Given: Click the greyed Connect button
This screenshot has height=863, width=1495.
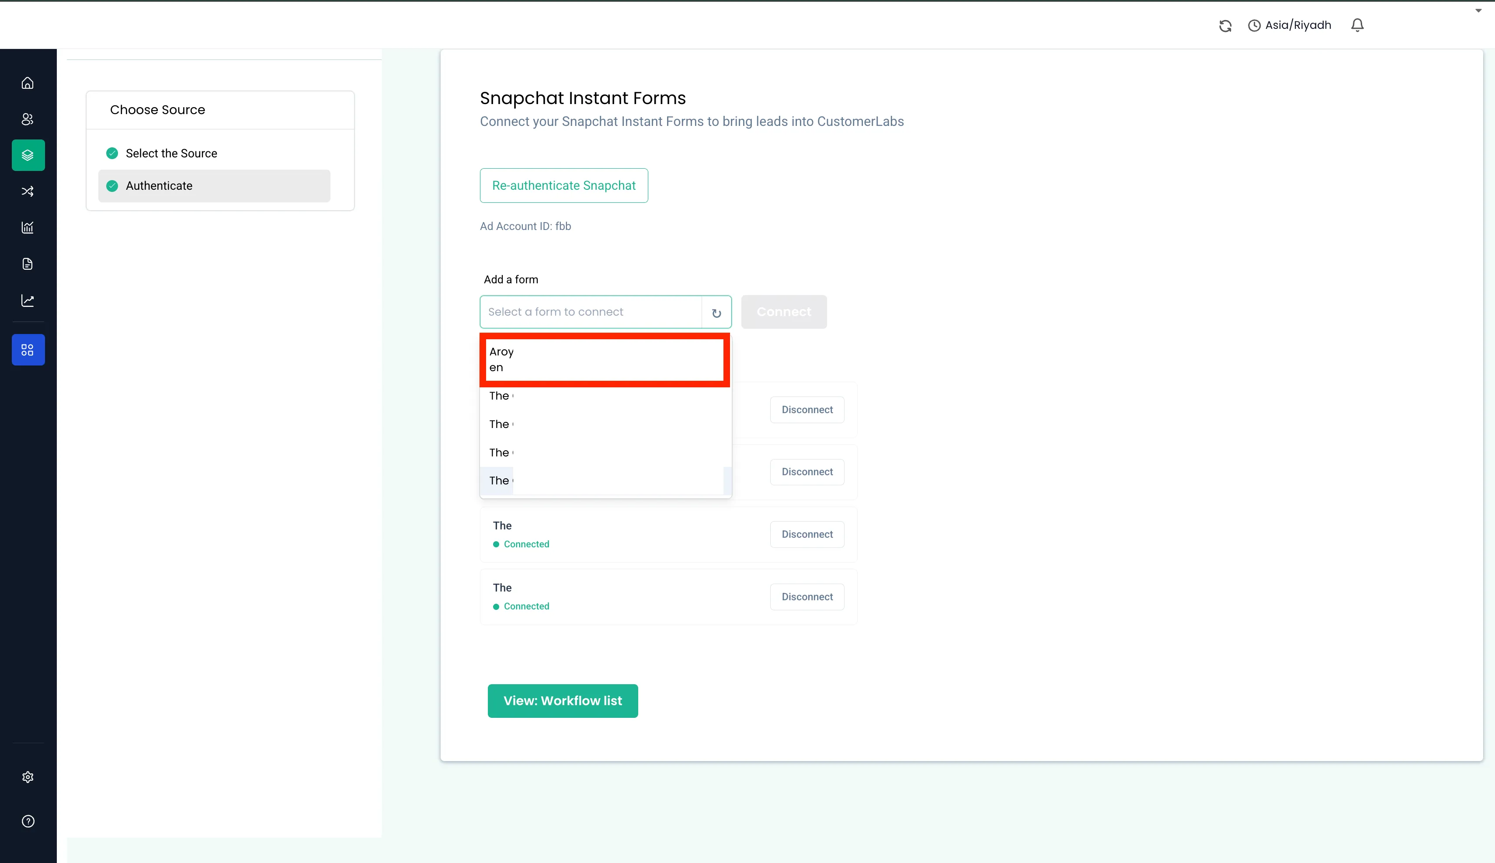Looking at the screenshot, I should (784, 312).
